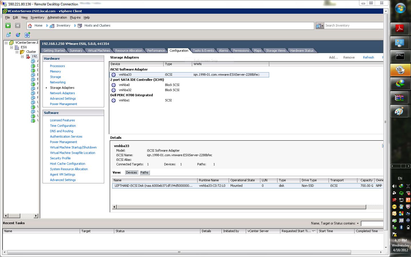Viewport: 411px width, 257px height.
Task: Click Refresh for storage adapters
Action: click(x=368, y=57)
